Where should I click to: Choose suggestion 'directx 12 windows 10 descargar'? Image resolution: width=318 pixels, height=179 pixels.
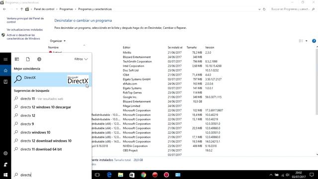pos(52,107)
